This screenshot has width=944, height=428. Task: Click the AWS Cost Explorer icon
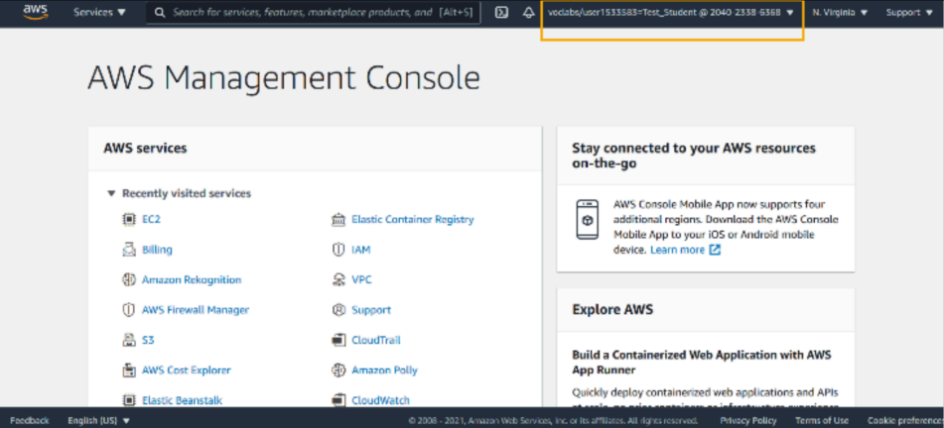(x=128, y=371)
